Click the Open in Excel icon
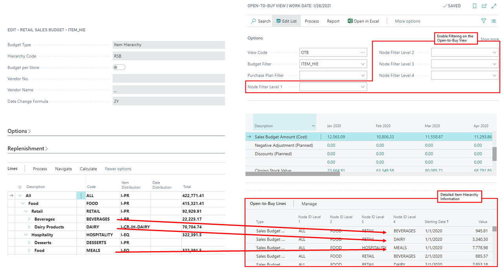 point(350,21)
